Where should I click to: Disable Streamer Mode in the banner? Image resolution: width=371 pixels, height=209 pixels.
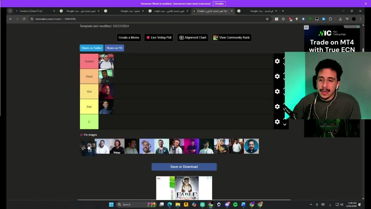219,4
